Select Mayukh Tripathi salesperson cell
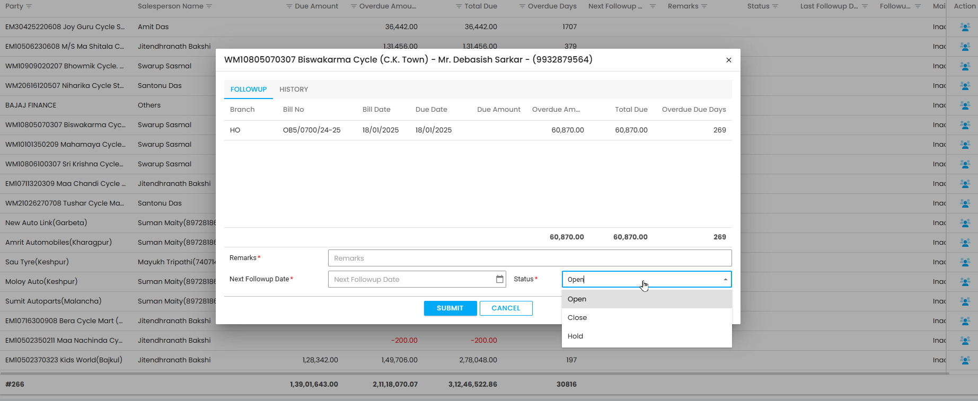The width and height of the screenshot is (978, 401). tap(177, 262)
